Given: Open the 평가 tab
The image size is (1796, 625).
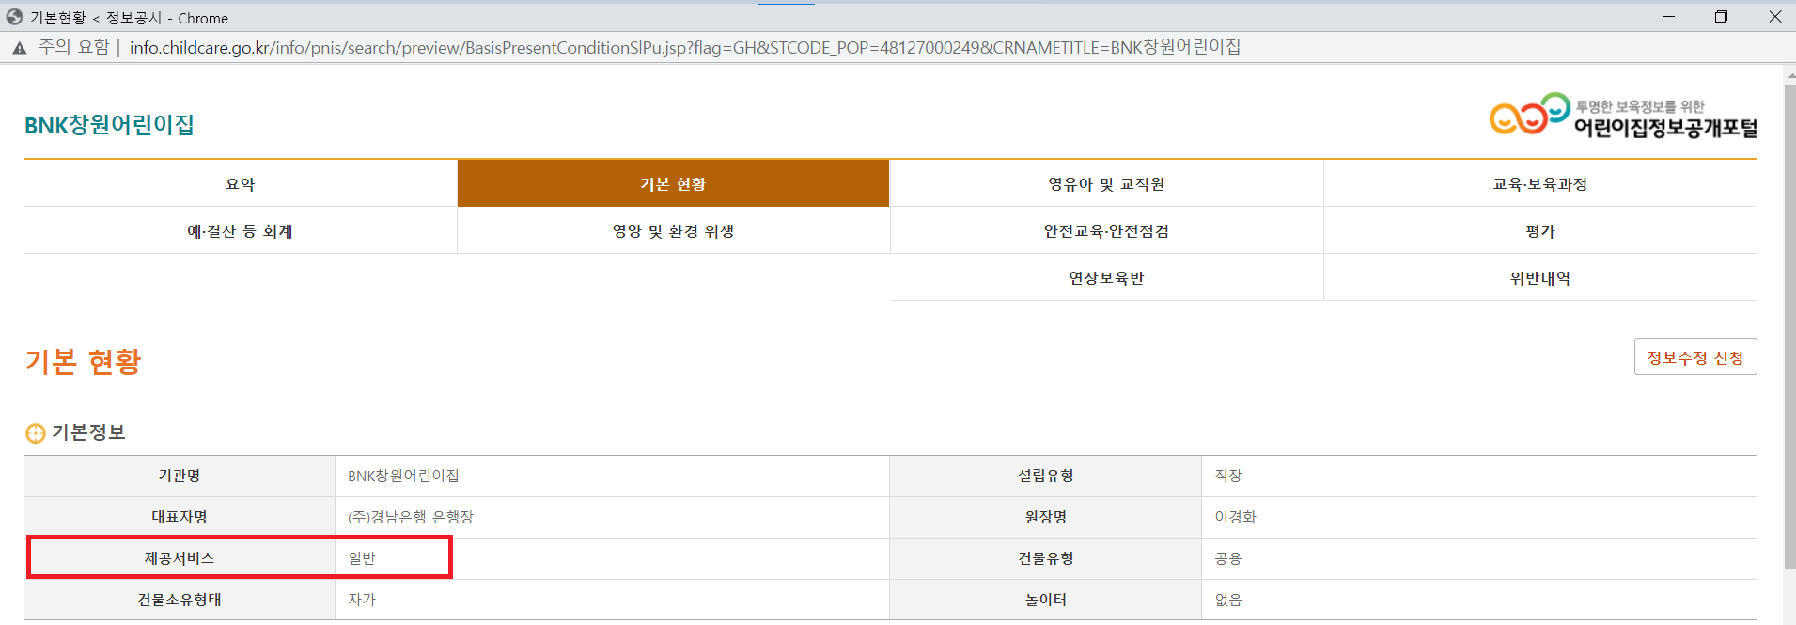Looking at the screenshot, I should pyautogui.click(x=1540, y=230).
